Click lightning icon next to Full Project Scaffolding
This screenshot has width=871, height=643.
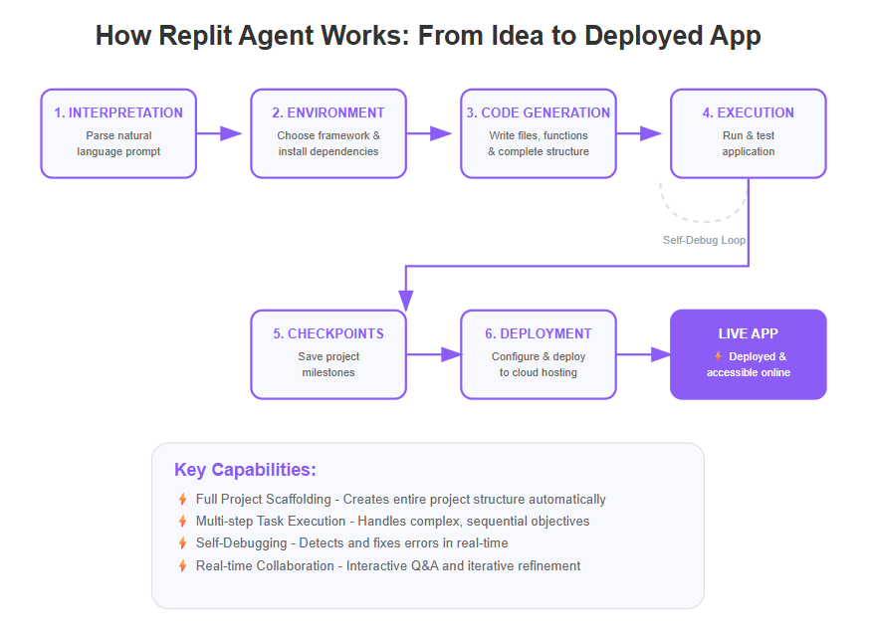coord(182,499)
